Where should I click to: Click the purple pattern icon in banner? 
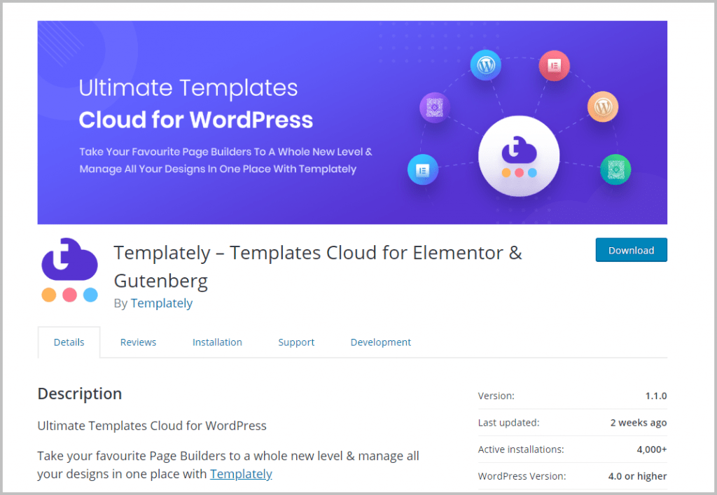tap(435, 108)
